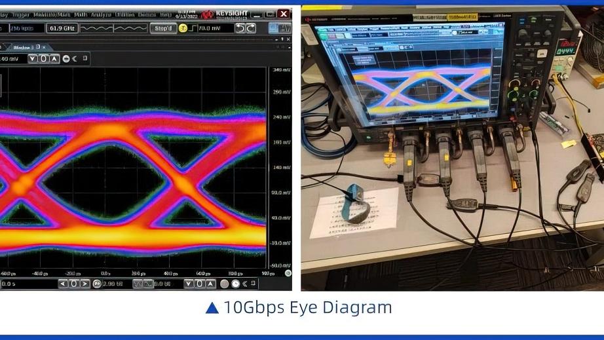
Task: Click the round green icon below the voltage axis
Action: [288, 273]
